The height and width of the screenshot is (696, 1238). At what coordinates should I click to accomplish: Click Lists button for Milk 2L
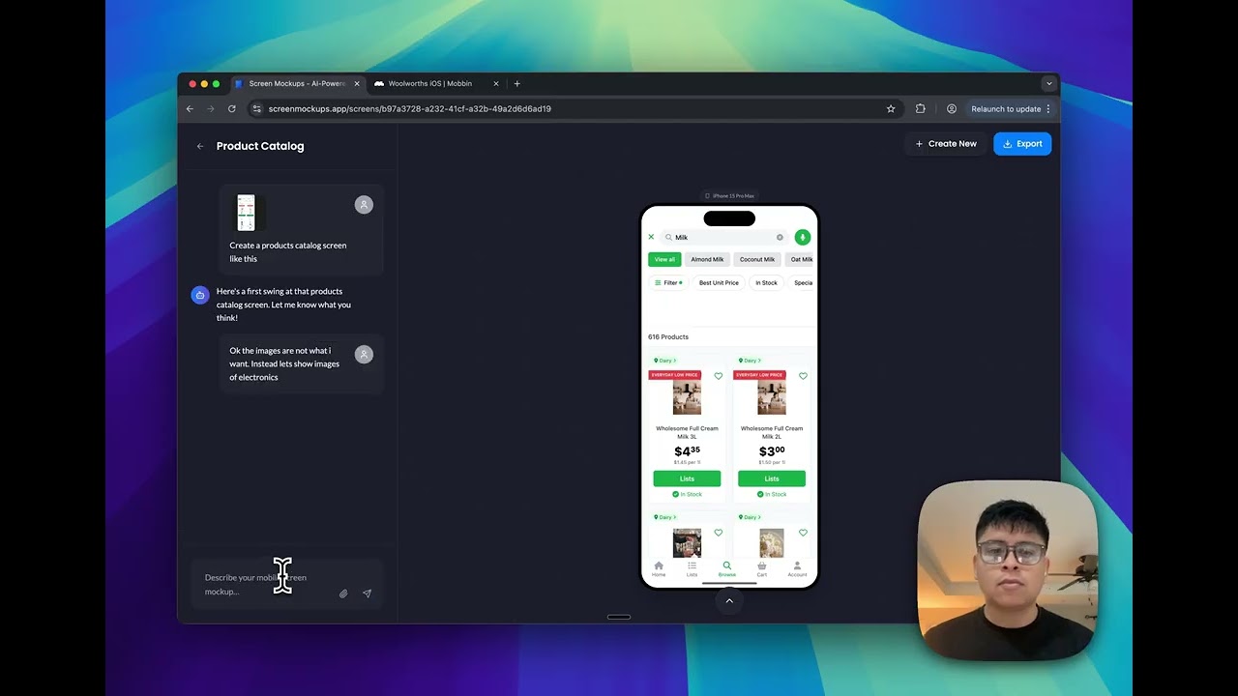tap(772, 478)
